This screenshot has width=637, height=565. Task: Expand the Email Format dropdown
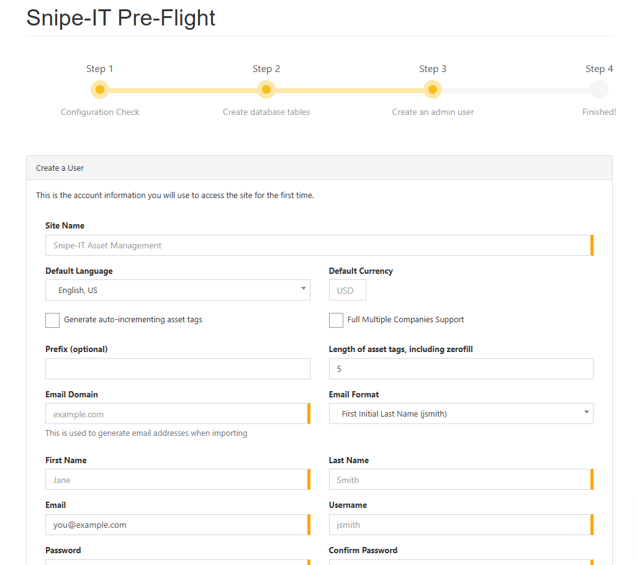(461, 414)
